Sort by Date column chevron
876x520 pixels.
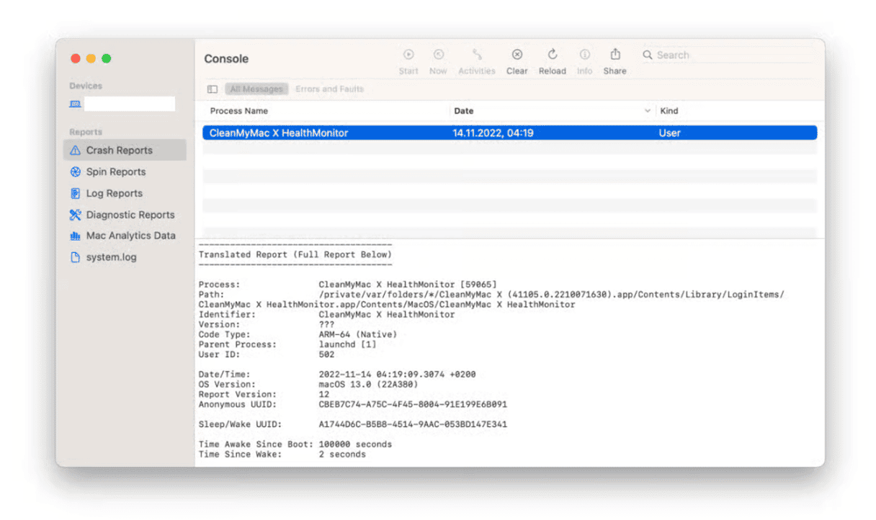(647, 111)
